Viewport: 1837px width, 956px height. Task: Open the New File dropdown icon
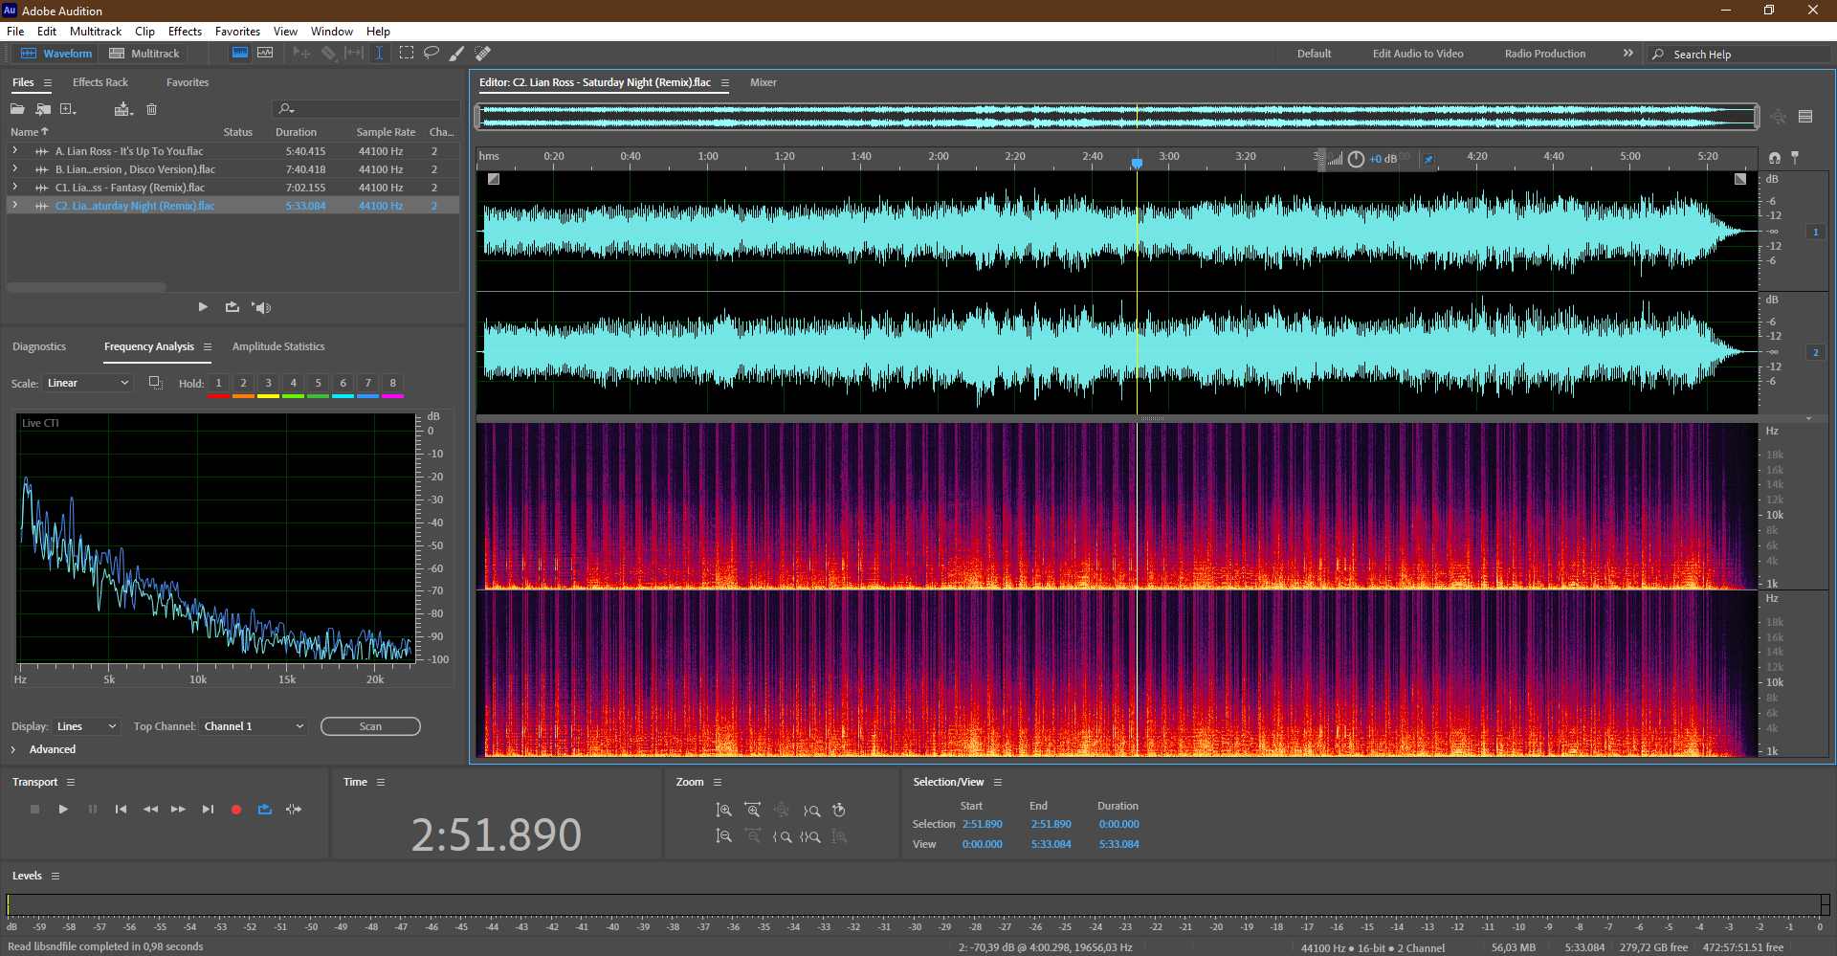[x=68, y=109]
